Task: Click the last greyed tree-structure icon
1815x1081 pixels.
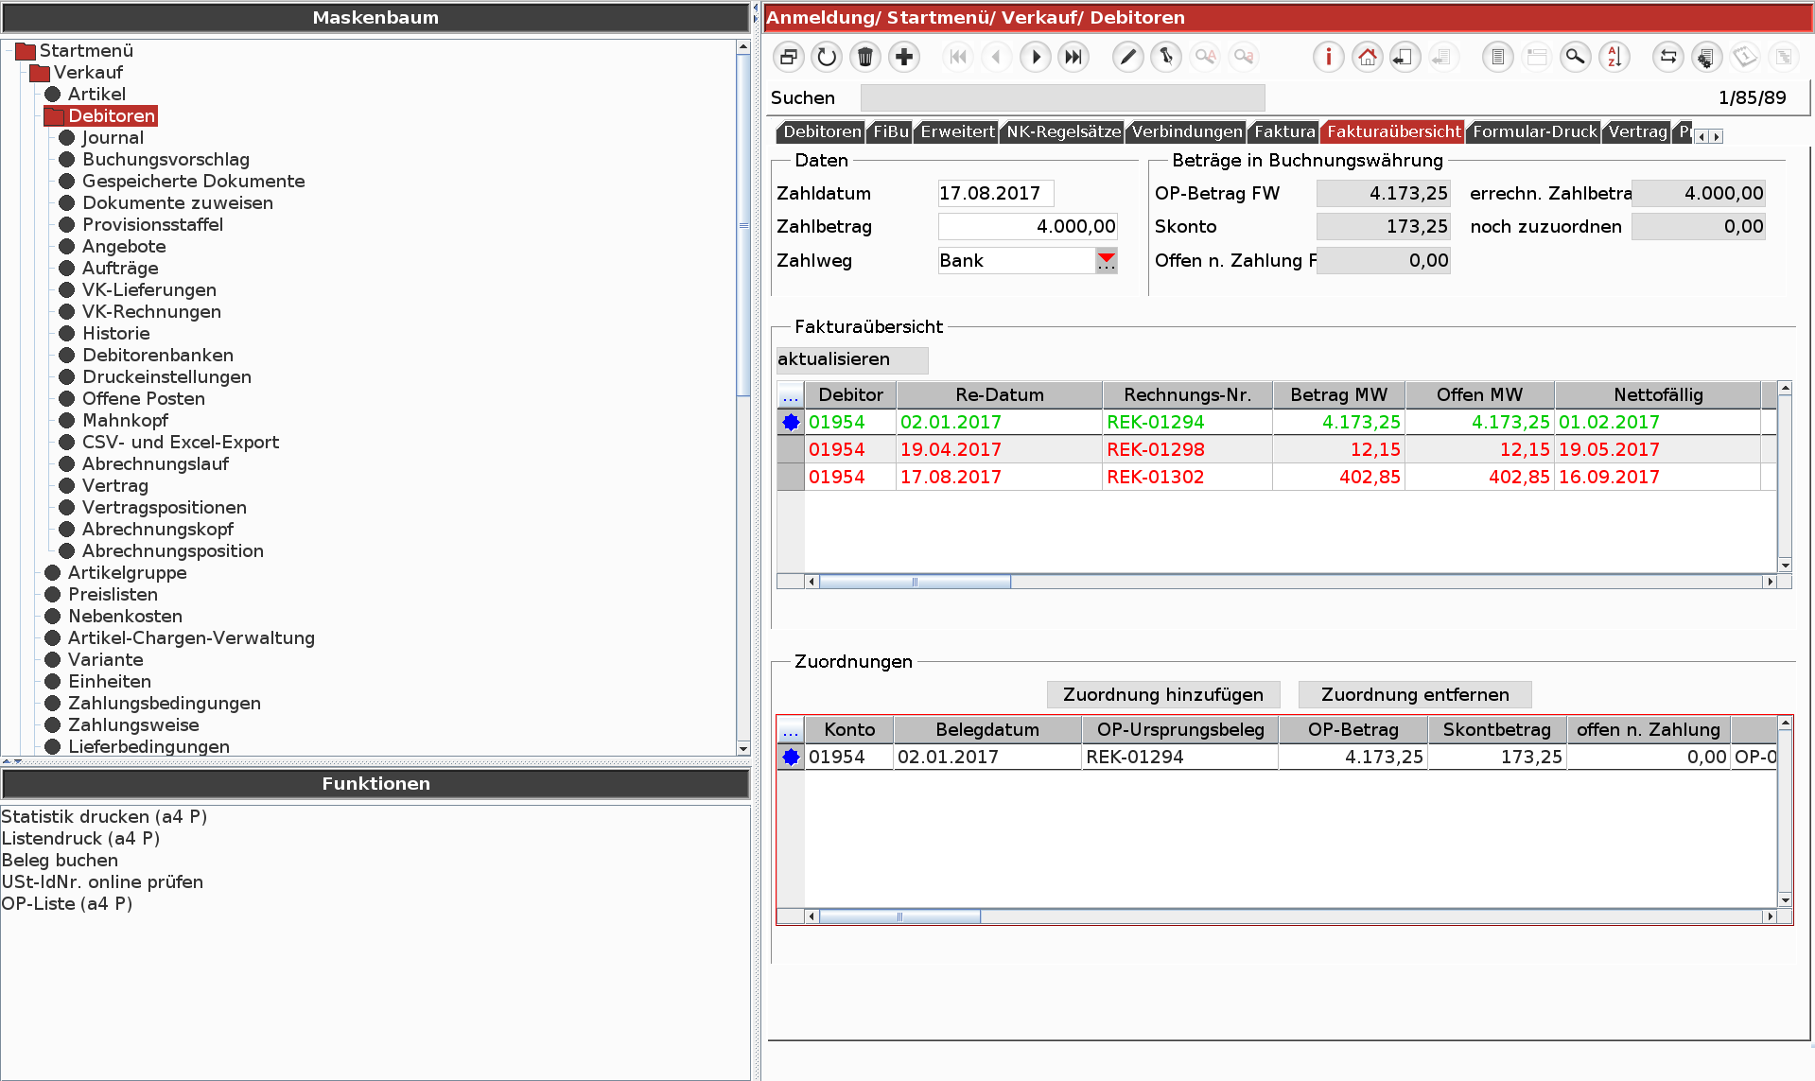Action: click(1784, 58)
